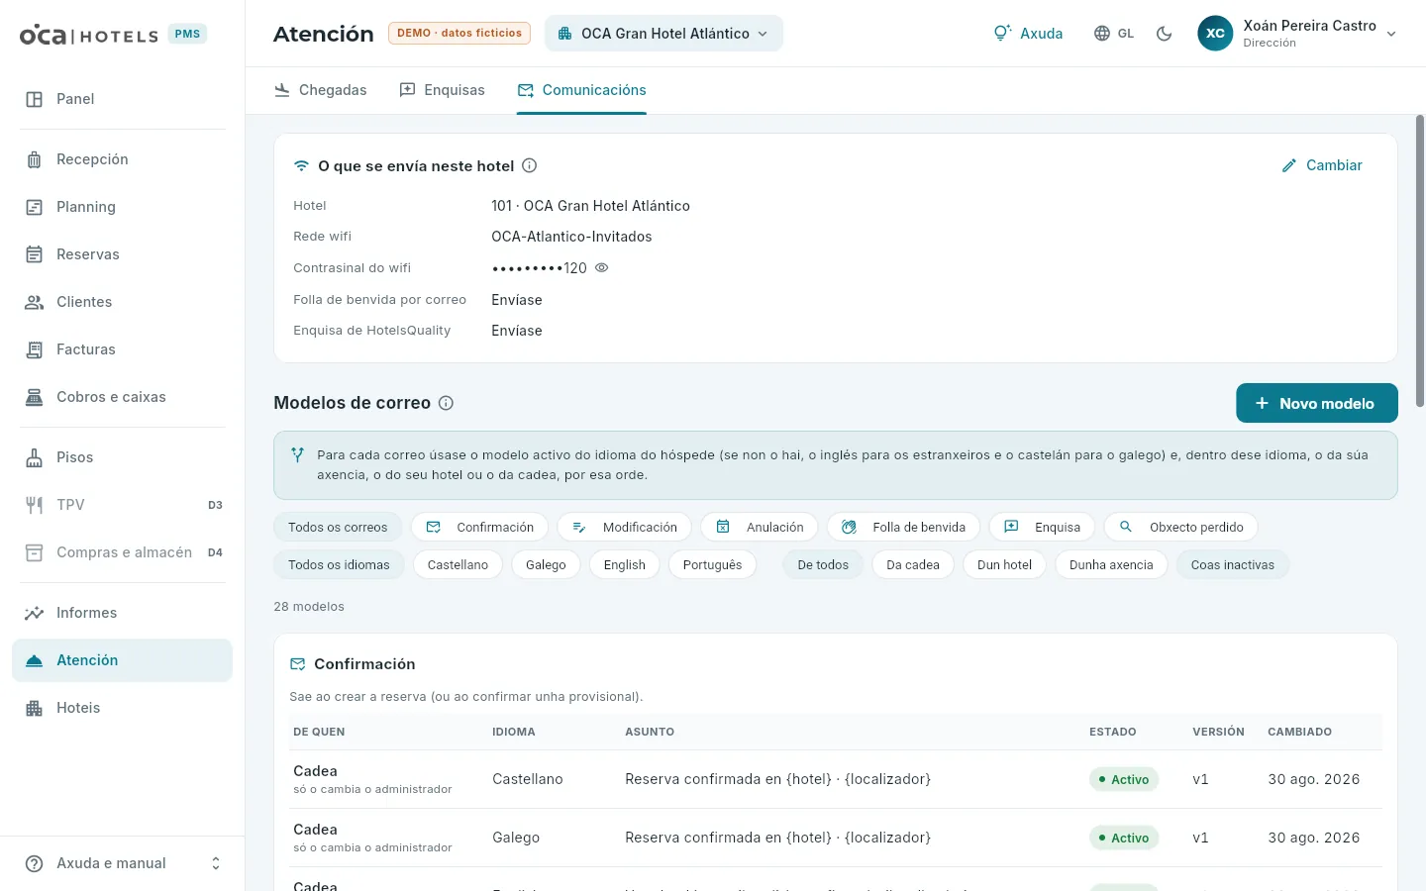
Task: Filter templates by Galego language
Action: pyautogui.click(x=546, y=564)
